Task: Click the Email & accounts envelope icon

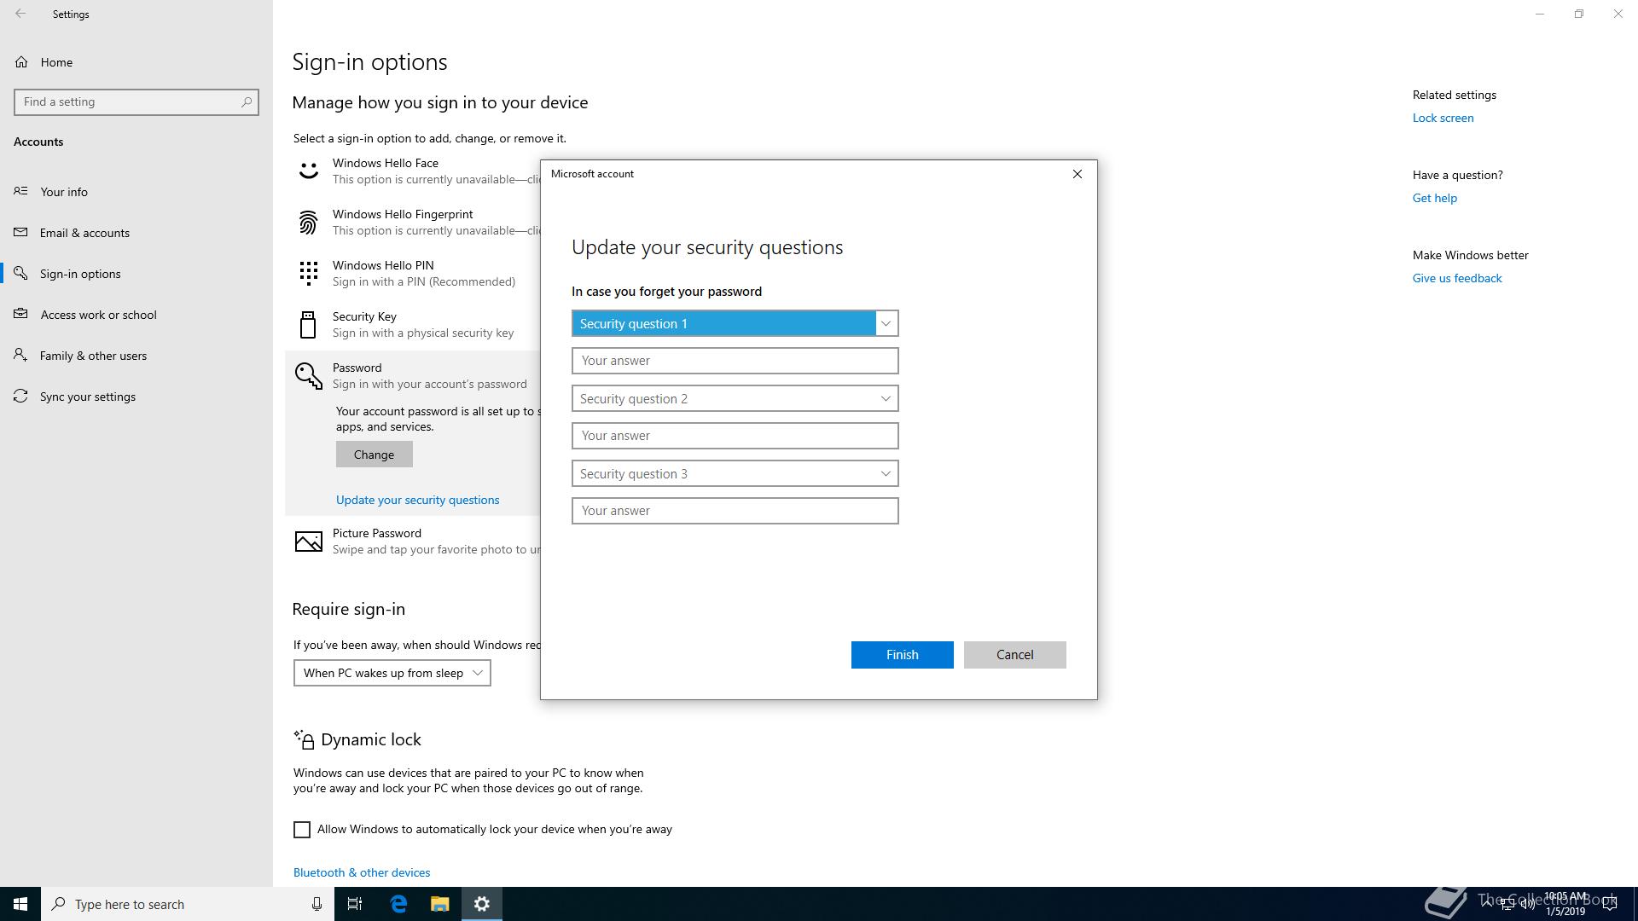Action: tap(21, 232)
